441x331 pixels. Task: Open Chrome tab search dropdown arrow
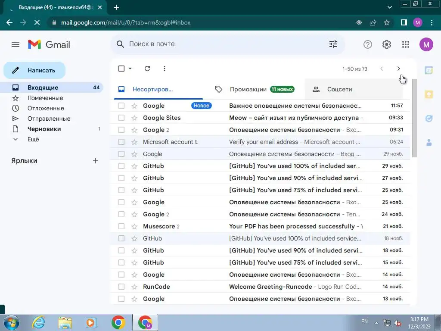pos(389,7)
